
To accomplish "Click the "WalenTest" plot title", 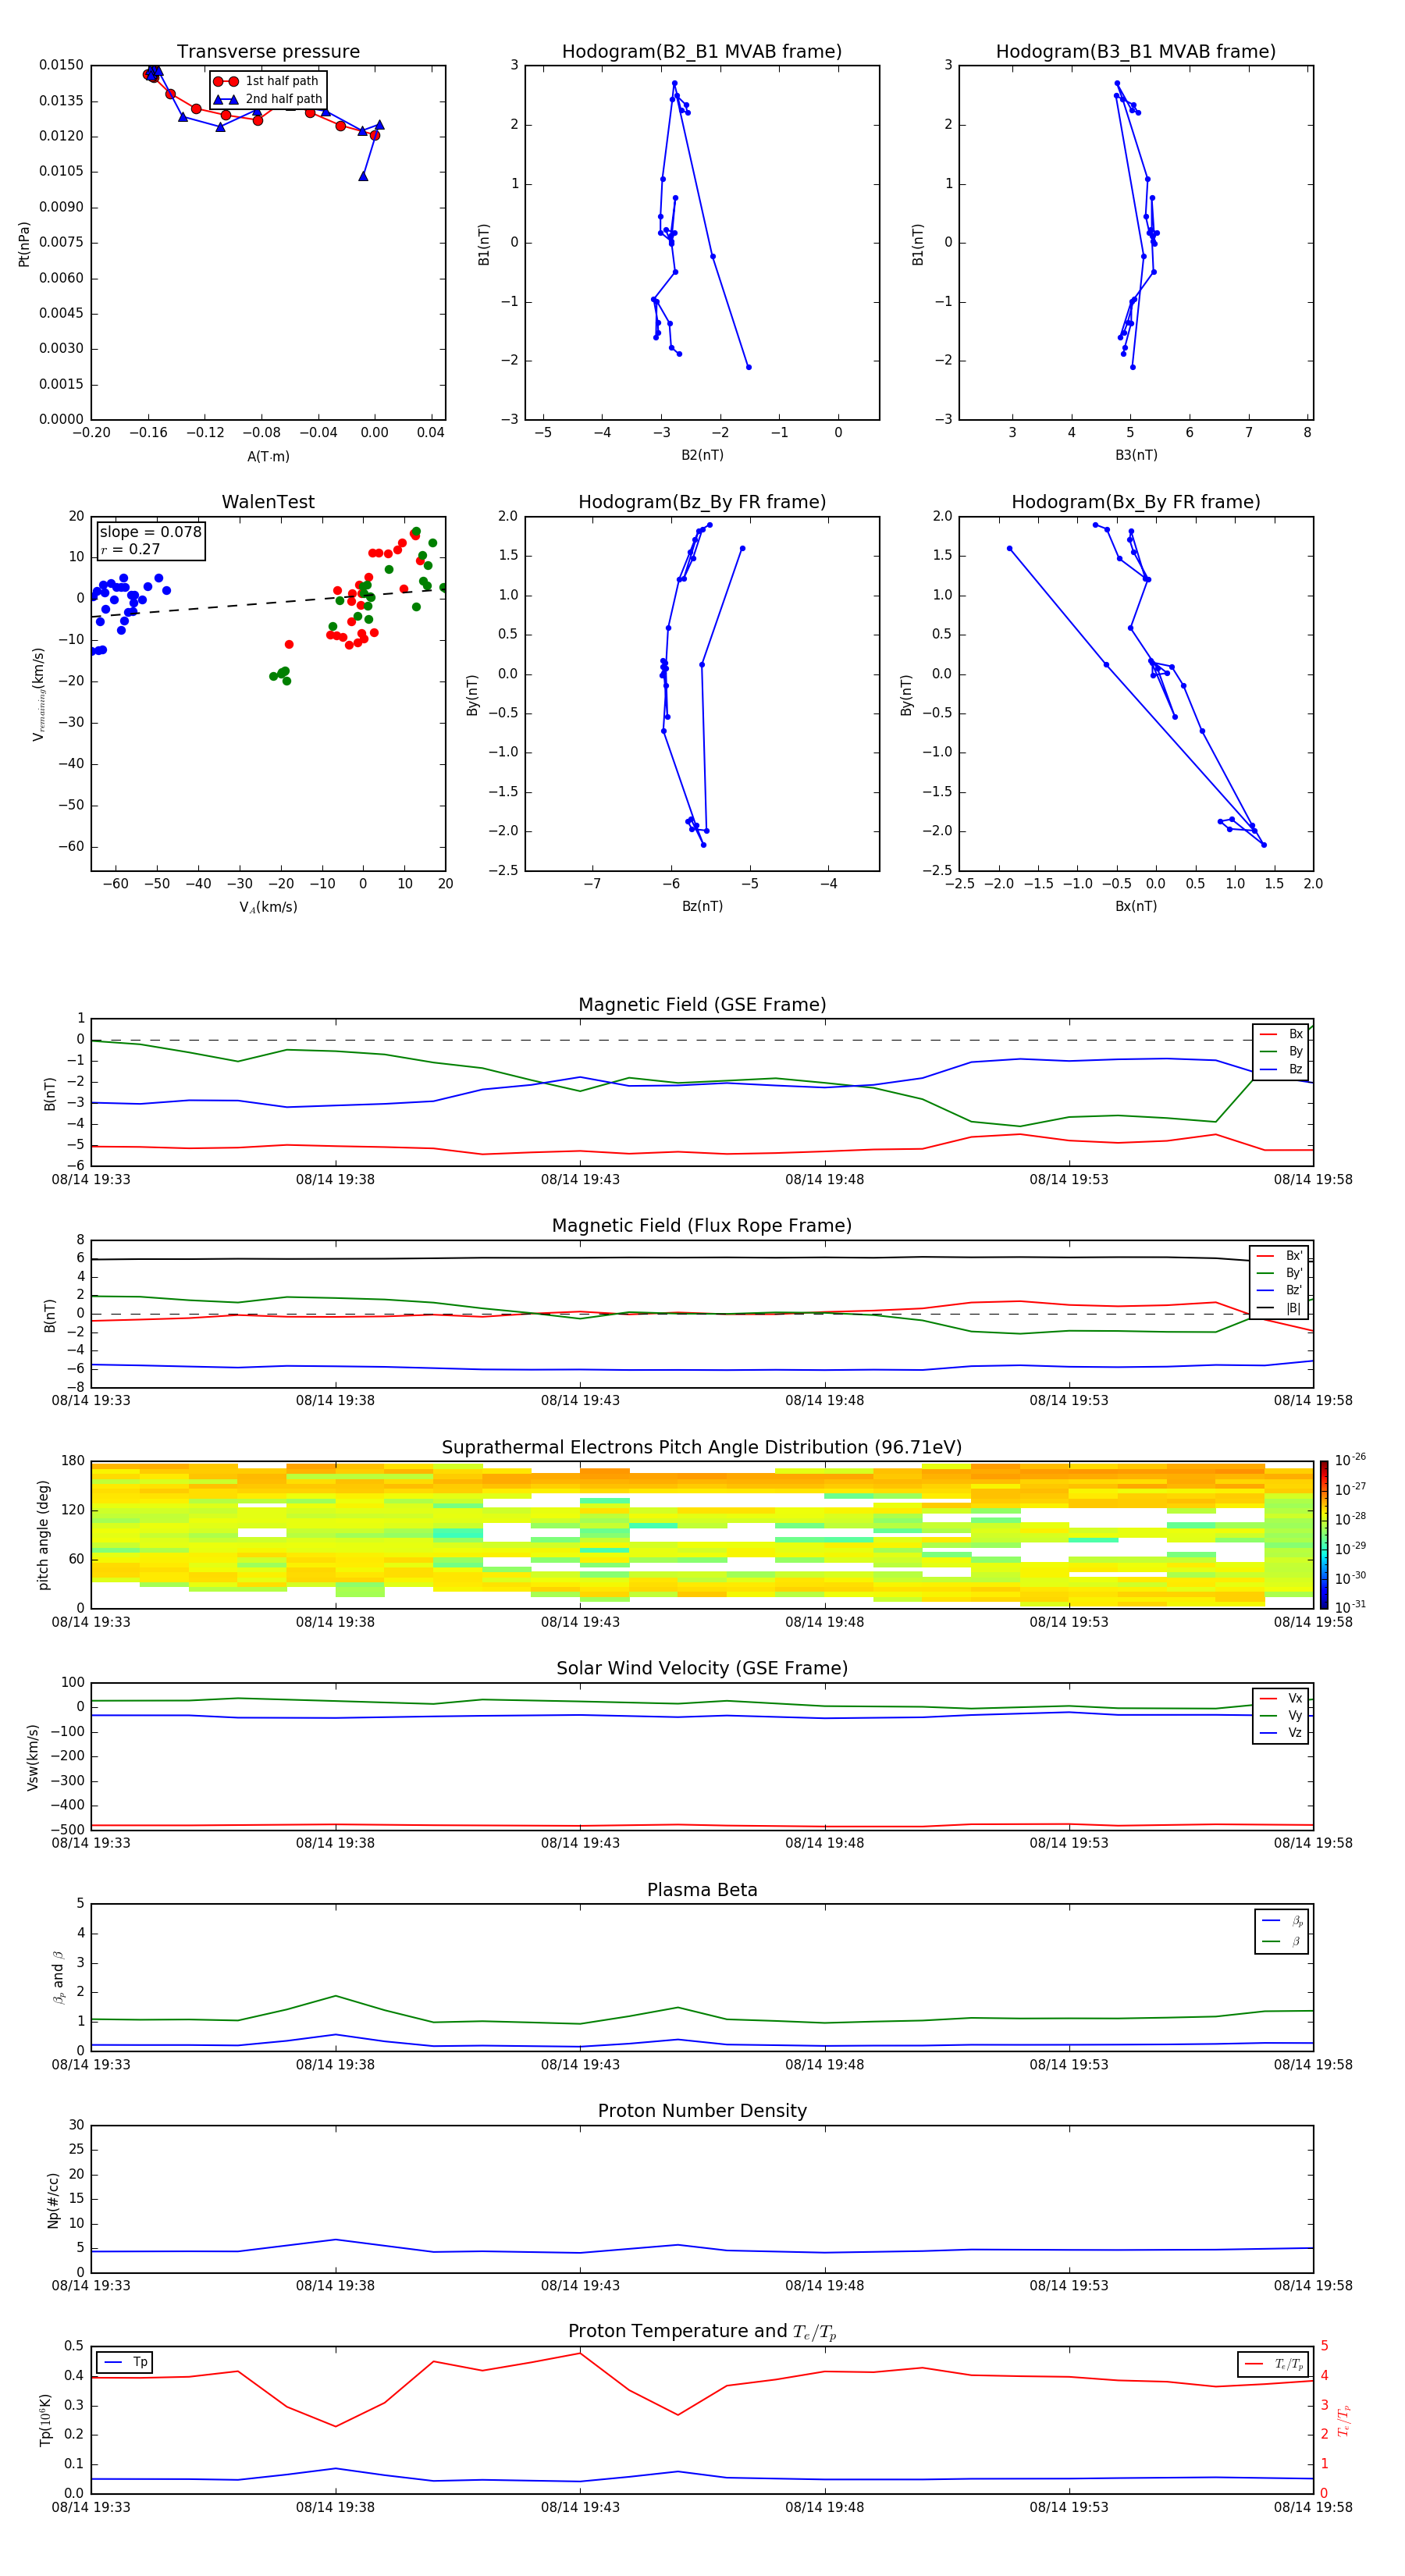I will pyautogui.click(x=268, y=502).
